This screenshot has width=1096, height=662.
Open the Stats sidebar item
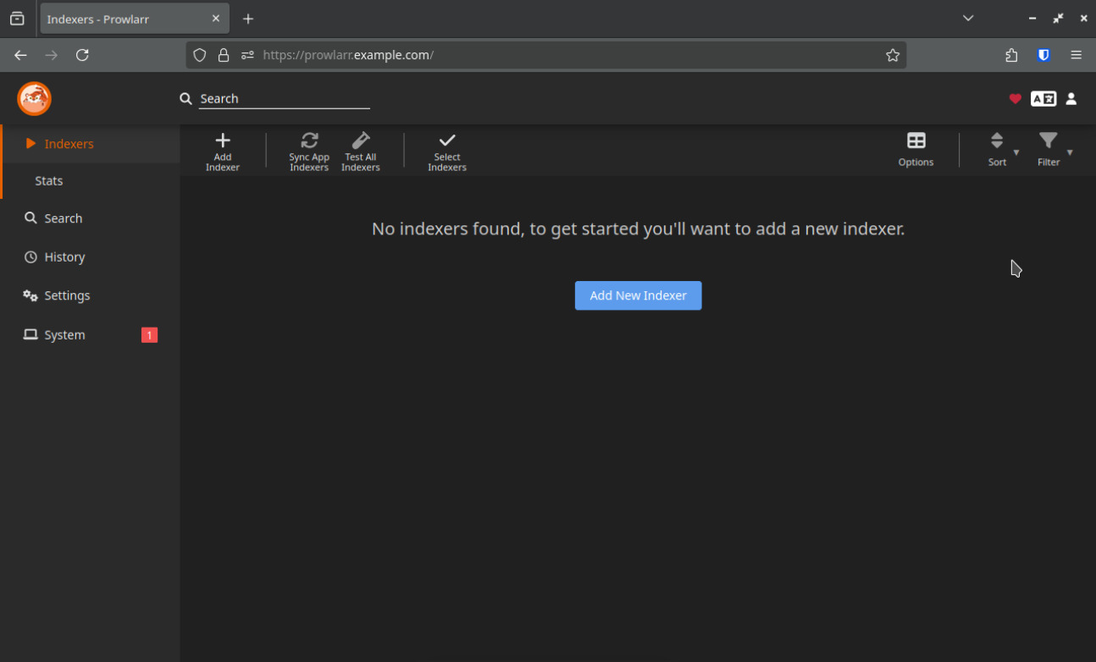pyautogui.click(x=49, y=181)
